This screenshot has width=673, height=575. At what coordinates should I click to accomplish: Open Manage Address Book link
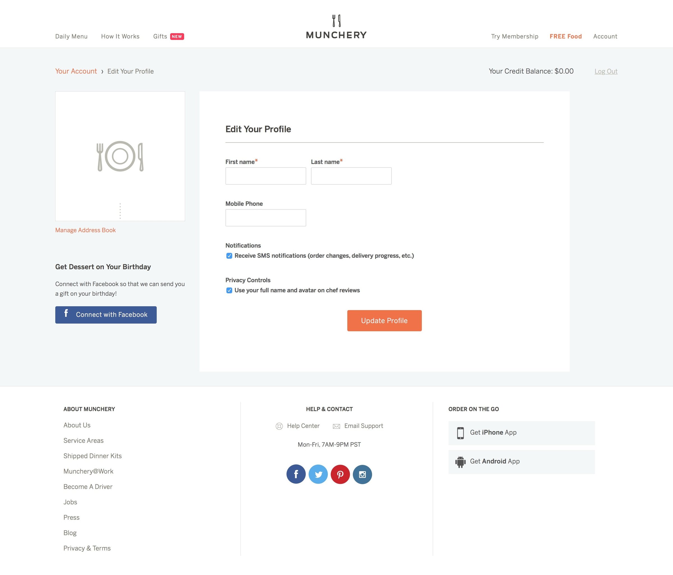coord(86,230)
